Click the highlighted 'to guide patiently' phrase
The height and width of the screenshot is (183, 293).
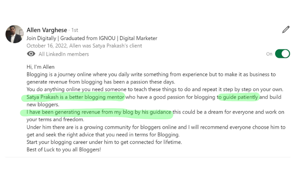(x=237, y=97)
